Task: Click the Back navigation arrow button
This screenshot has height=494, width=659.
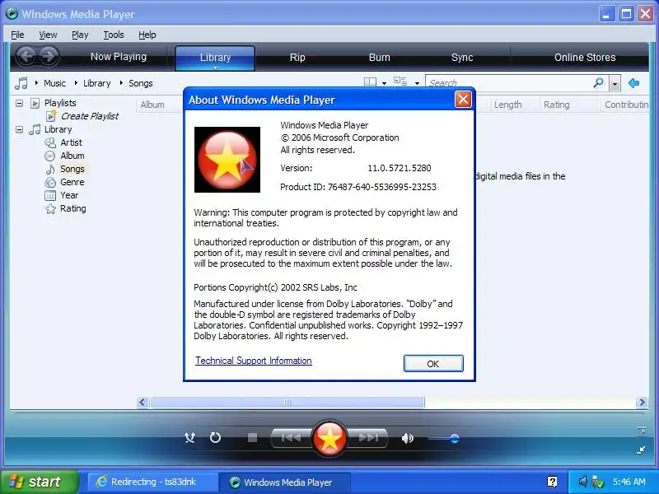Action: 26,56
